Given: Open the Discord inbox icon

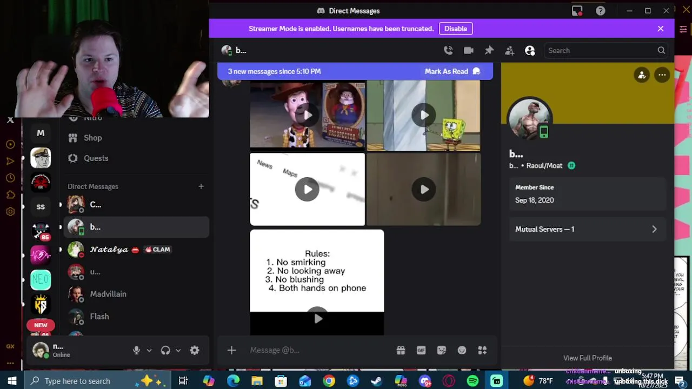Looking at the screenshot, I should [577, 11].
